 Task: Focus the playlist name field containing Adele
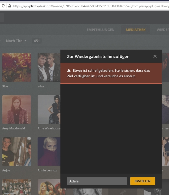click(x=97, y=181)
